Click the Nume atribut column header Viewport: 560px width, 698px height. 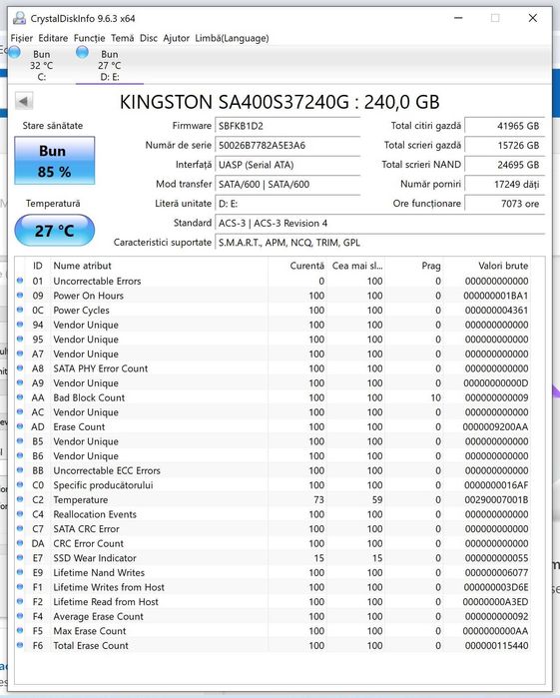coord(160,266)
